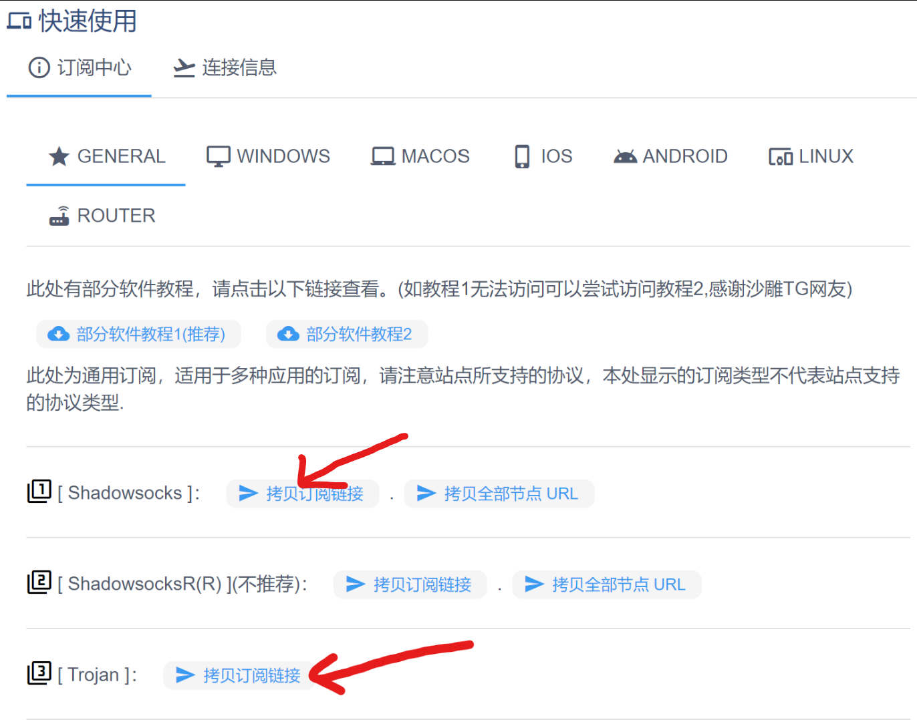Open the 订阅中心 tab

(x=80, y=68)
